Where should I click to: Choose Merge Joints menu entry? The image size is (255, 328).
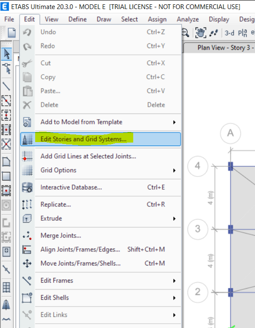pos(100,236)
